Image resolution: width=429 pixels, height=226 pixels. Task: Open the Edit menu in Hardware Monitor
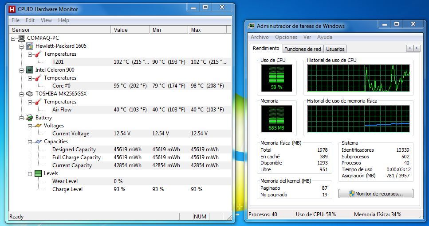(x=30, y=20)
